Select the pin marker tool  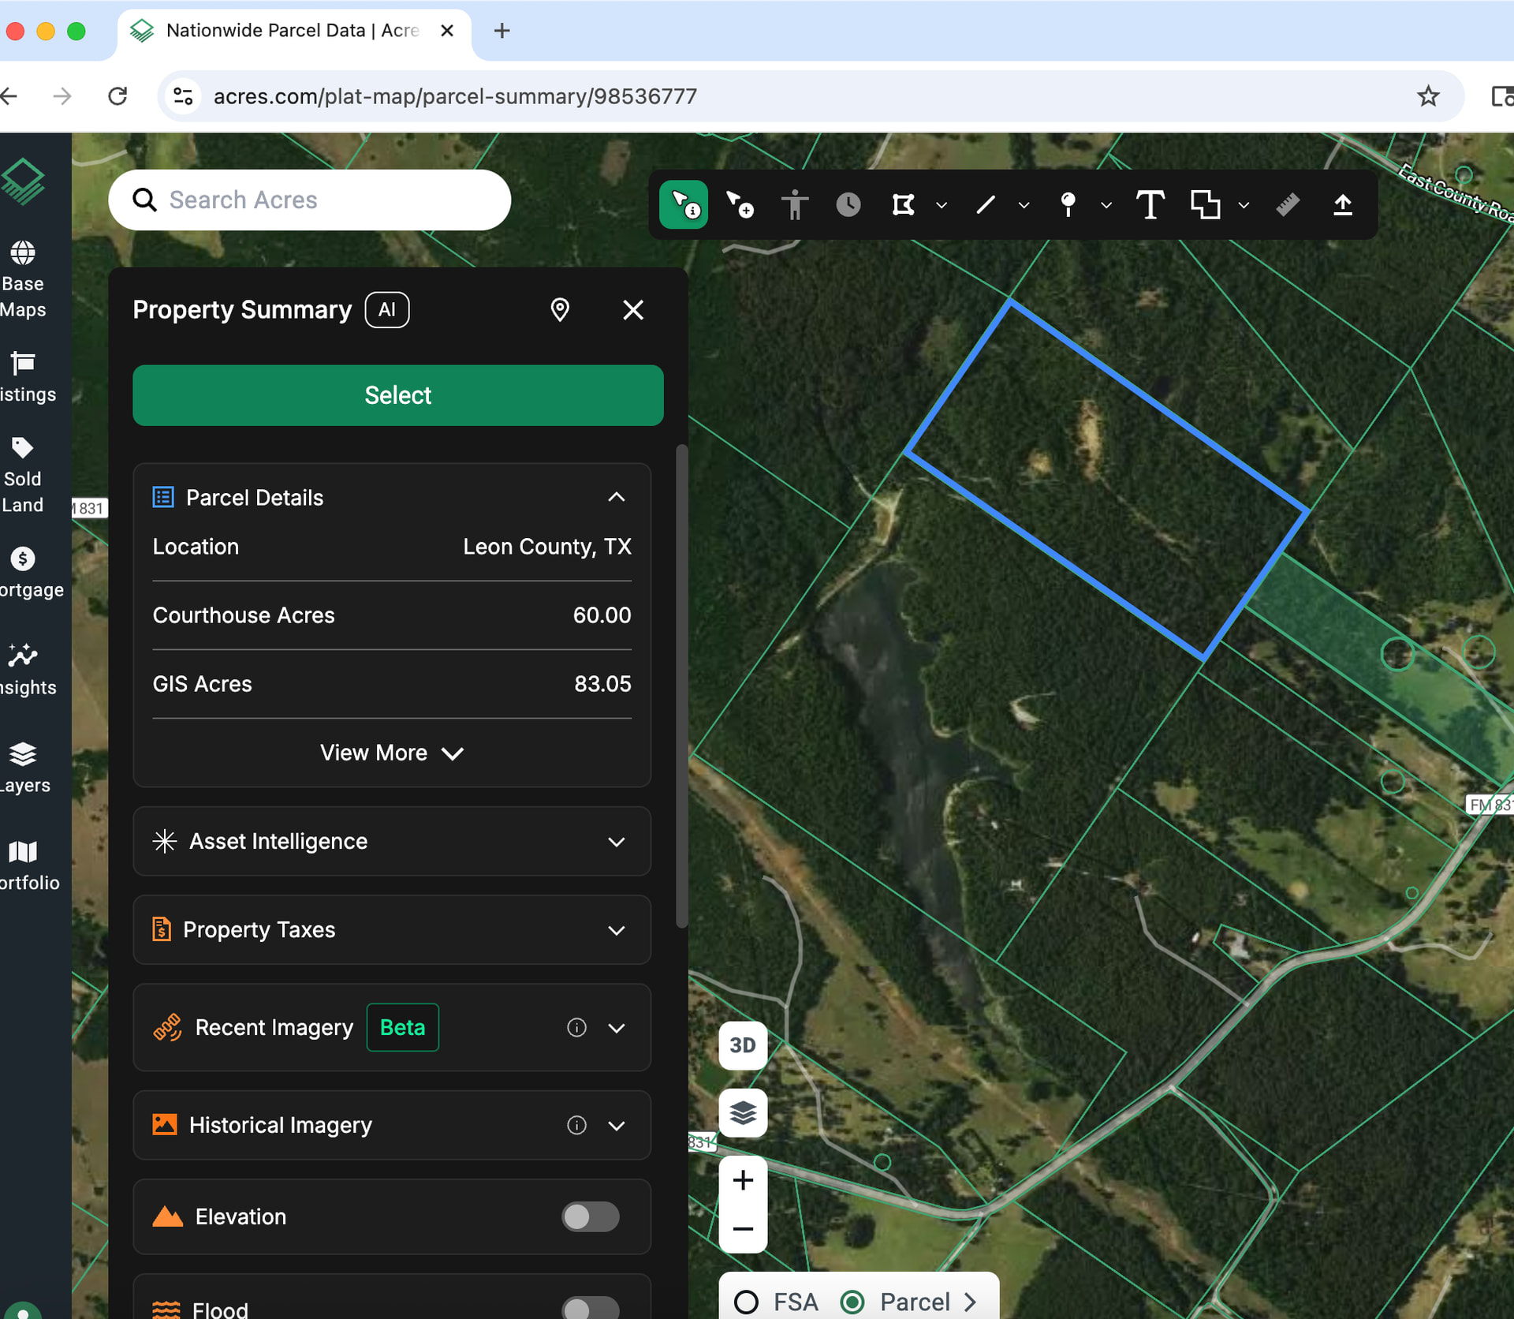[x=1068, y=205]
